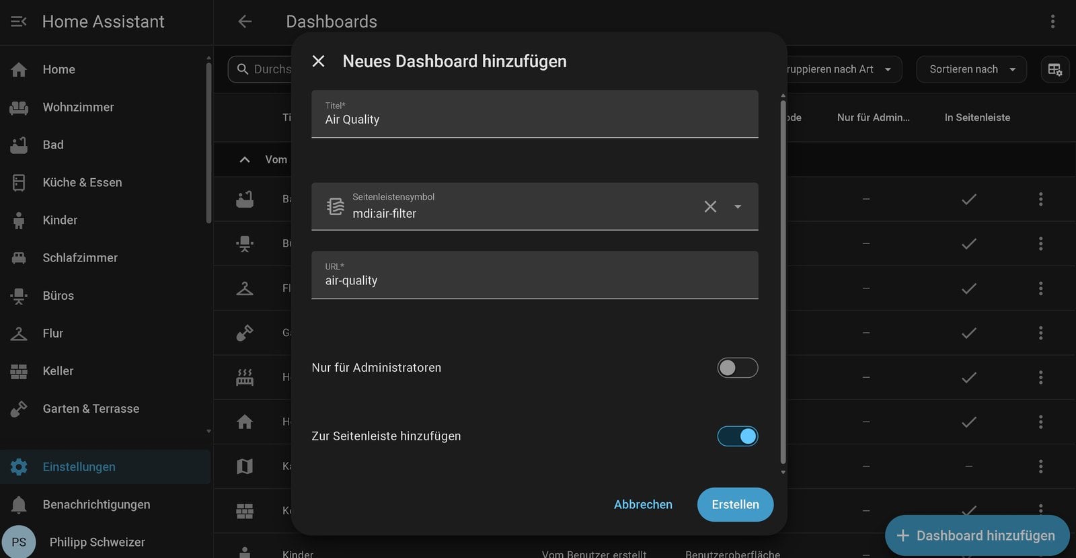1076x558 pixels.
Task: Edit the URL field air-quality
Action: coord(535,275)
